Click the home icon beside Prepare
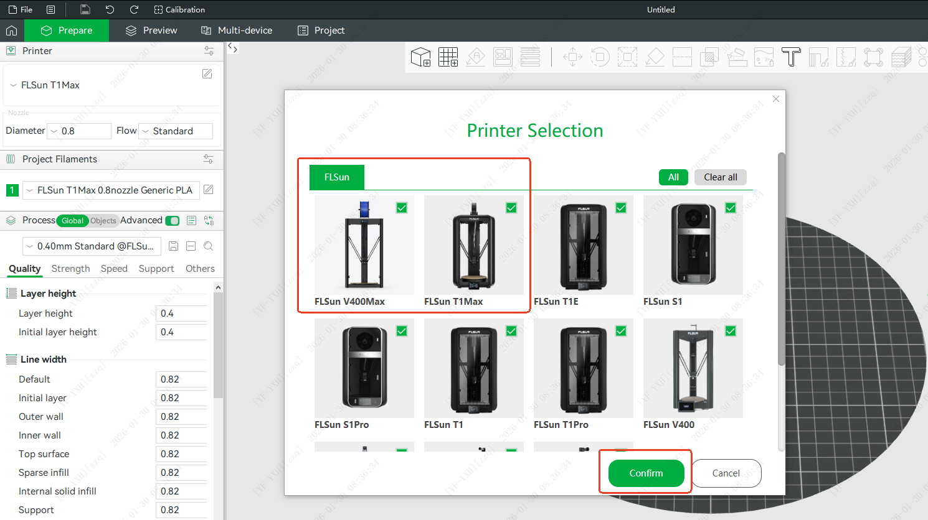This screenshot has height=520, width=928. tap(11, 30)
